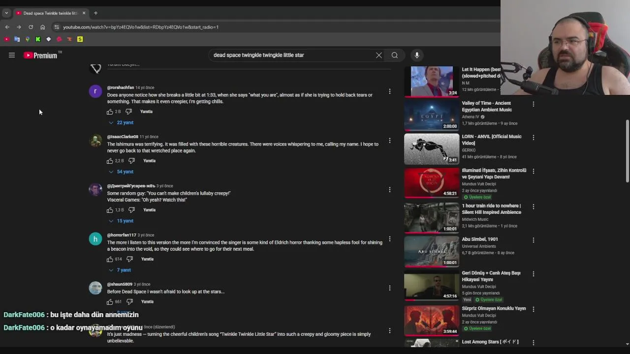
Task: Expand the 54 yanıt replies
Action: (x=121, y=172)
